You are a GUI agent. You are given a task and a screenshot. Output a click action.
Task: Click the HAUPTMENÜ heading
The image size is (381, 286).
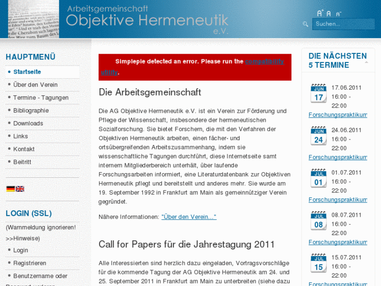pyautogui.click(x=30, y=57)
